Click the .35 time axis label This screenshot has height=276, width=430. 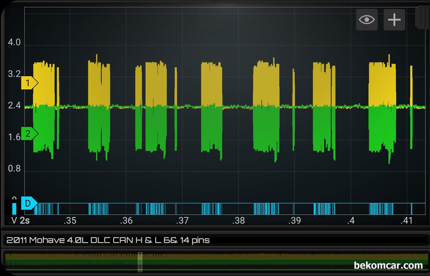pos(70,221)
